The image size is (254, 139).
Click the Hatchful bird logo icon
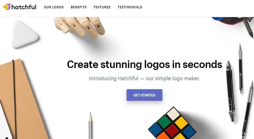(x=7, y=7)
